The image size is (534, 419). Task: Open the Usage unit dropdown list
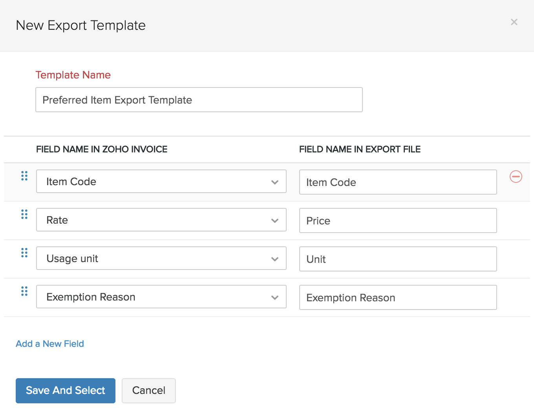click(x=161, y=258)
